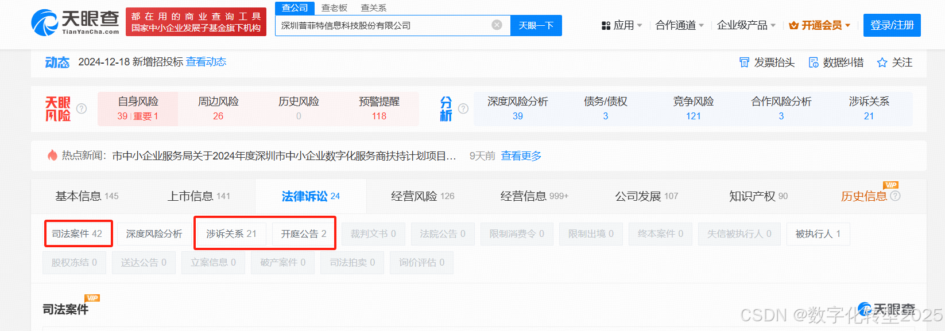
Task: Open the 历史信息 tab
Action: pyautogui.click(x=864, y=196)
